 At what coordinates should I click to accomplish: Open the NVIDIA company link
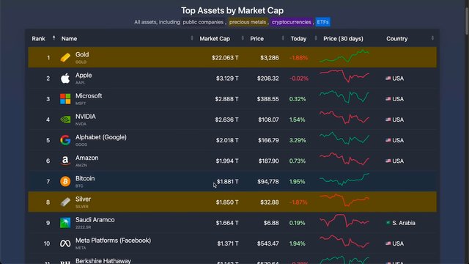click(x=86, y=117)
